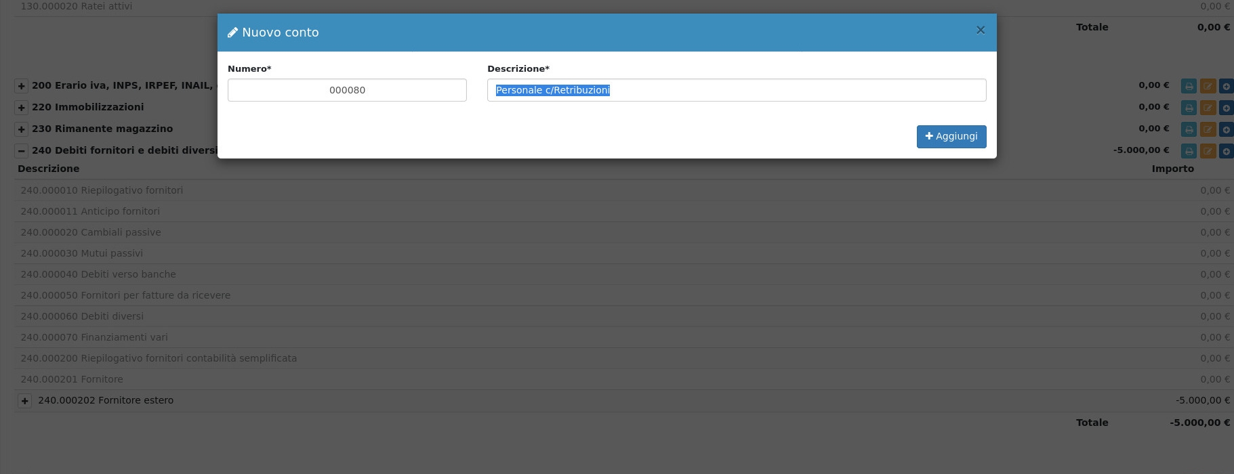Expand the 230 Rimanente magazzino group
Screen dimensions: 1234x474
(x=22, y=129)
